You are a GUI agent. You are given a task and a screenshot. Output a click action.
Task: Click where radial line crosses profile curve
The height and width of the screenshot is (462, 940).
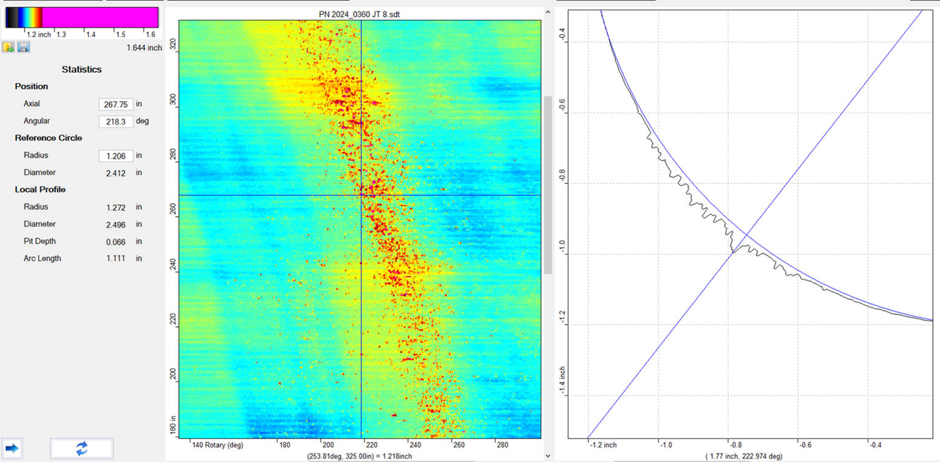733,251
